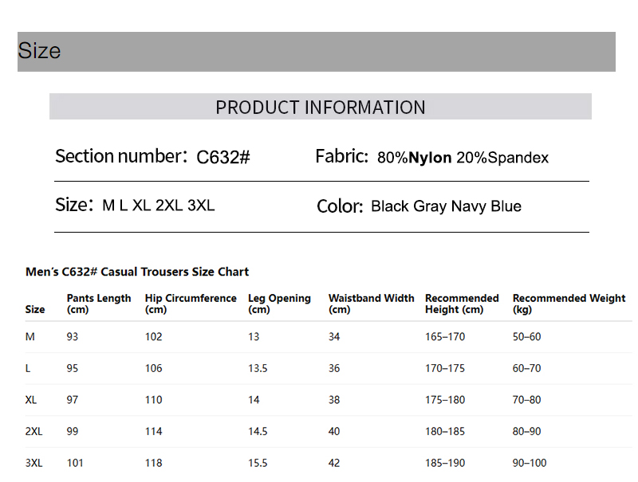Screen dimensions: 638x482
Task: Click the Hip Circumference column header
Action: (x=191, y=304)
